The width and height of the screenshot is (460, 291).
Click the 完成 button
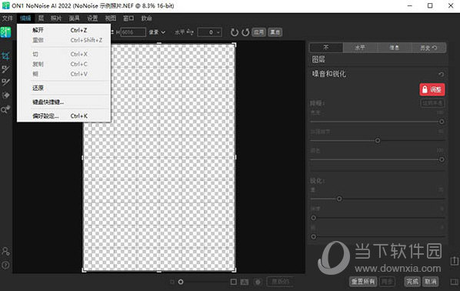(412, 282)
